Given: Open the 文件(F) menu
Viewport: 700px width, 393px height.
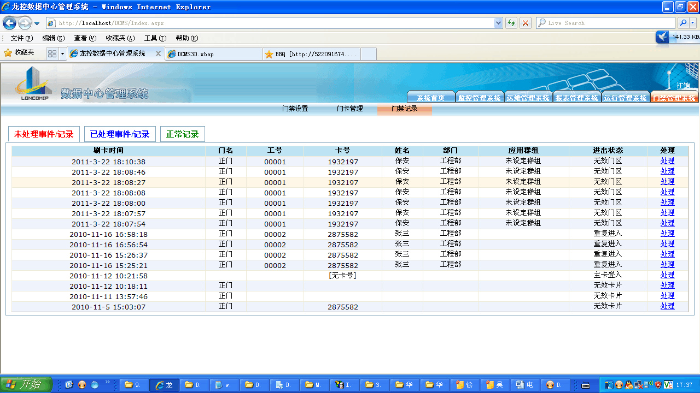Looking at the screenshot, I should pyautogui.click(x=22, y=38).
